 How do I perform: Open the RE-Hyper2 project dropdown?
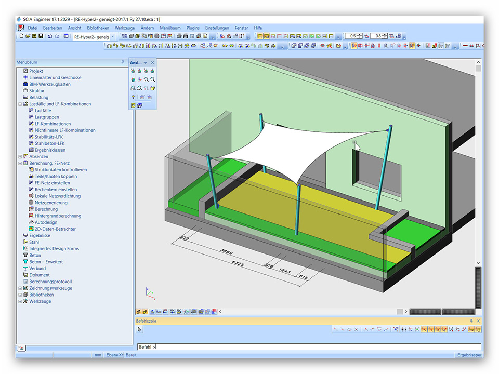click(x=113, y=37)
